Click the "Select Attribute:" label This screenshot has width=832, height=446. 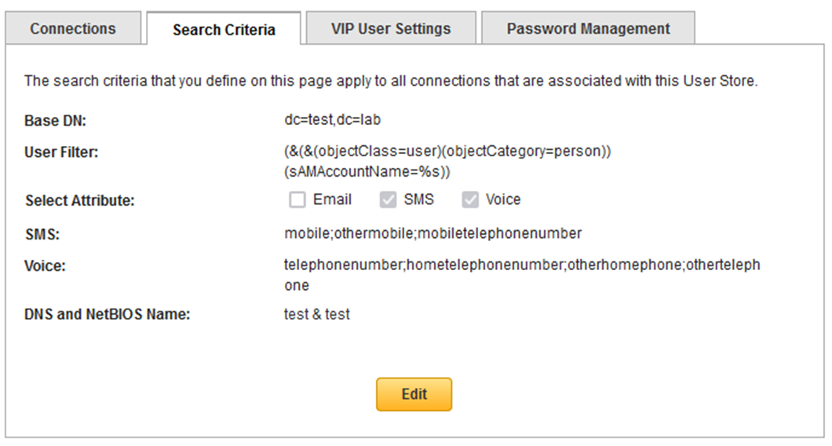coord(79,201)
